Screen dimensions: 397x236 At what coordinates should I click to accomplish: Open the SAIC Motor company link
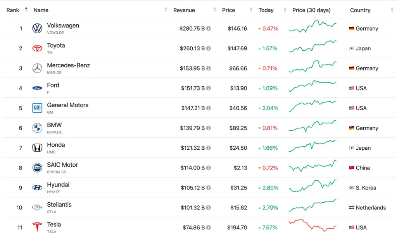pos(62,165)
